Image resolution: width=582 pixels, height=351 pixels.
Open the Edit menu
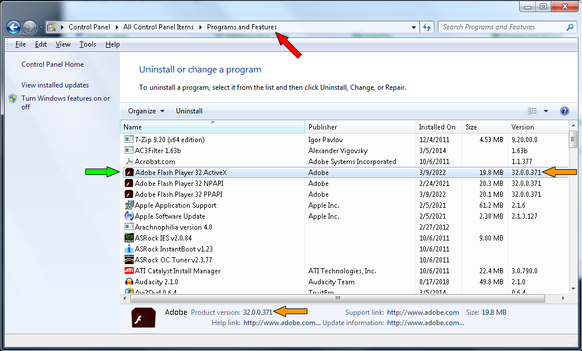pyautogui.click(x=41, y=44)
